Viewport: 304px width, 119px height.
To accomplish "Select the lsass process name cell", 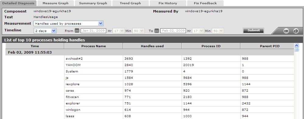I will pos(94,116).
